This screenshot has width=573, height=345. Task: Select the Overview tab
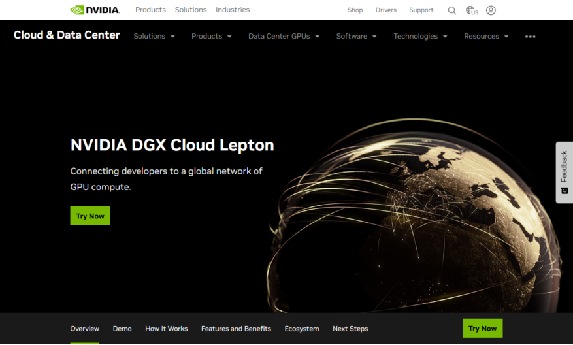(85, 329)
